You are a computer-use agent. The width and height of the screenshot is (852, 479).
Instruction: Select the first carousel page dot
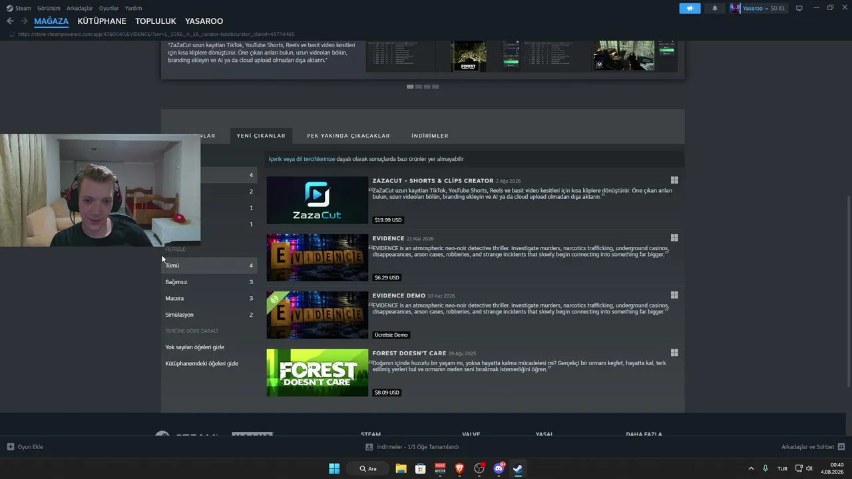[x=410, y=86]
